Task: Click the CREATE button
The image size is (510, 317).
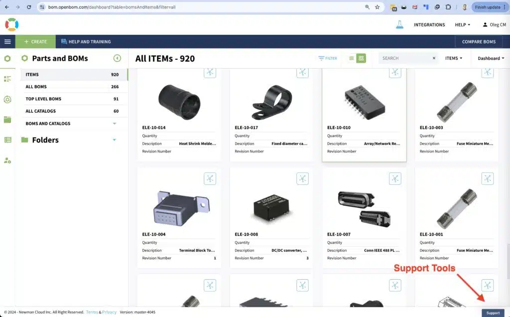Action: click(35, 42)
